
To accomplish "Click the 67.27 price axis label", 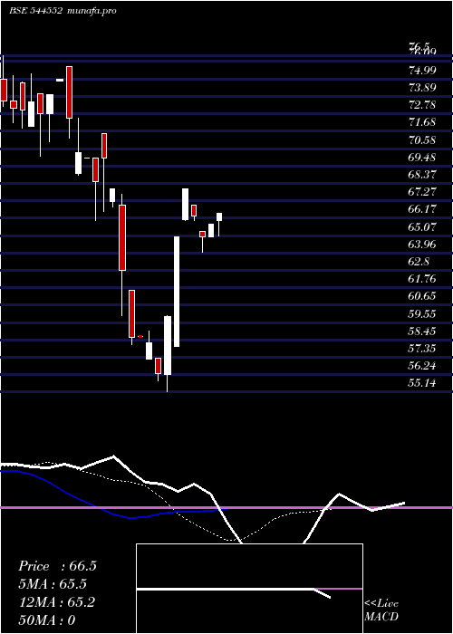I will pyautogui.click(x=422, y=191).
